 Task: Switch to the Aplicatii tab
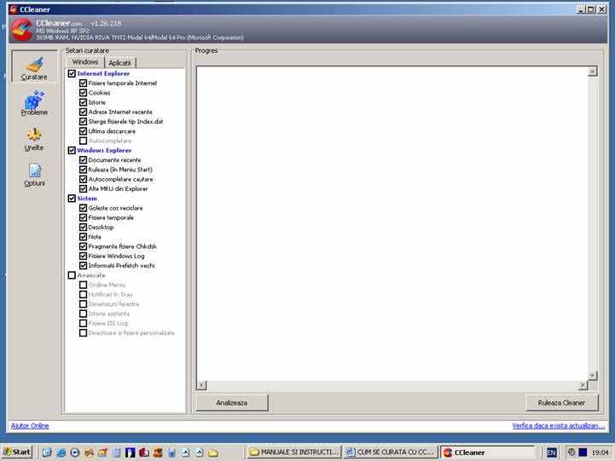[x=120, y=62]
